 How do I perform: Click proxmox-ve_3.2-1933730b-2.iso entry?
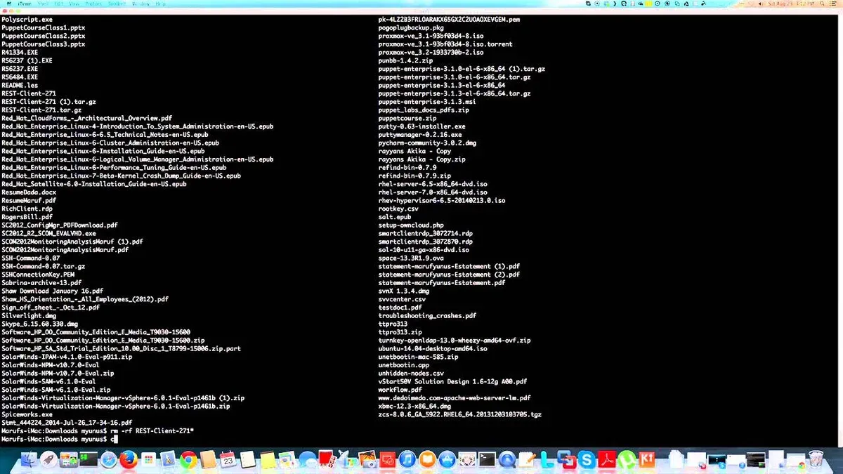pos(431,52)
